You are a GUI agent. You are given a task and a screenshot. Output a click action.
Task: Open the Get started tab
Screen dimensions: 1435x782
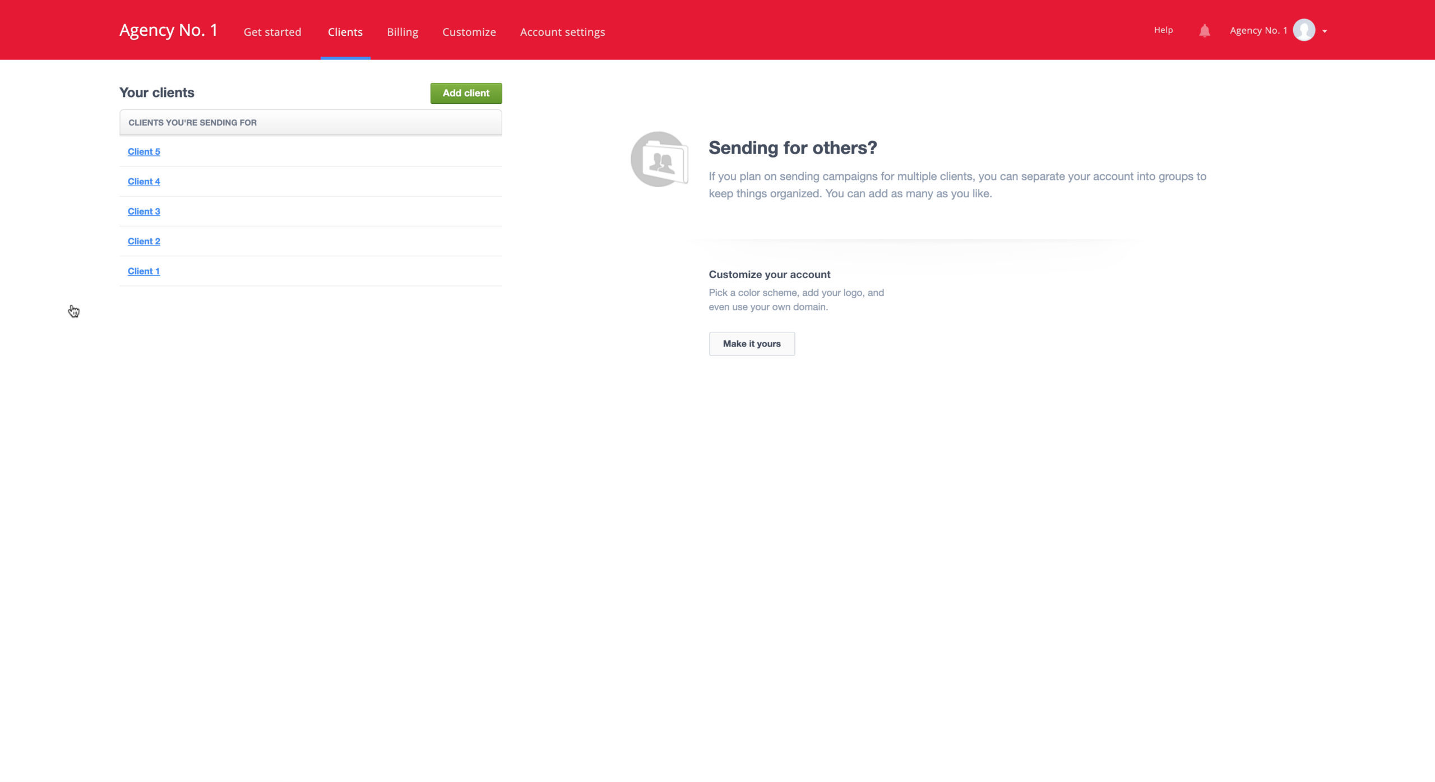point(272,32)
